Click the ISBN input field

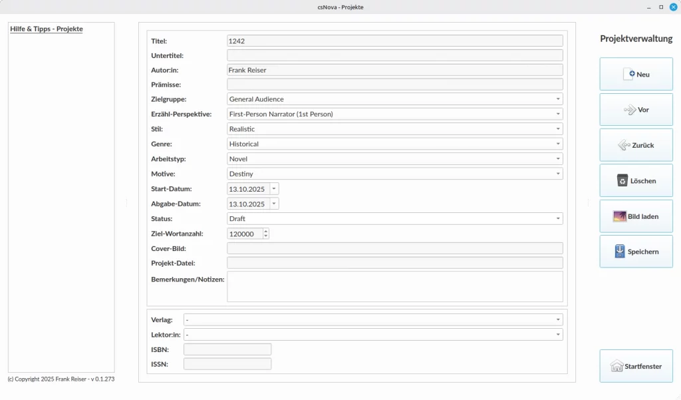click(227, 349)
